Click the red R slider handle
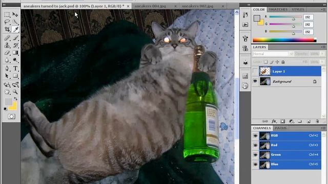Image resolution: width=328 pixels, height=184 pixels. coord(294,19)
